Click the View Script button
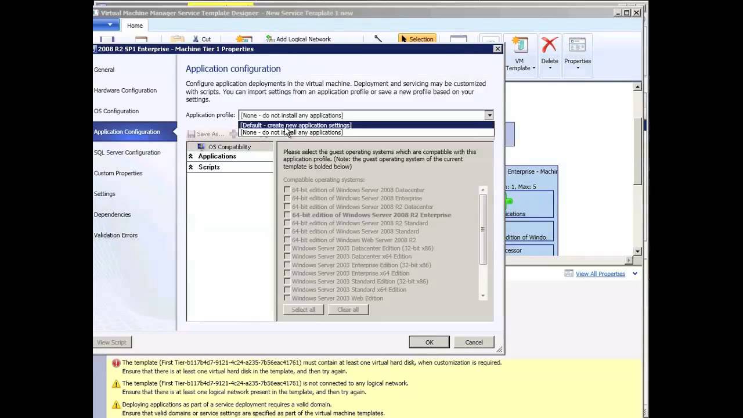The width and height of the screenshot is (743, 418). [x=112, y=342]
